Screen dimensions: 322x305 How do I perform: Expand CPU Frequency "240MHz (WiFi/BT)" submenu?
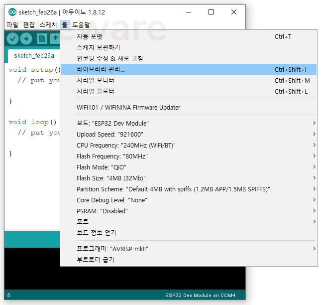coord(189,145)
